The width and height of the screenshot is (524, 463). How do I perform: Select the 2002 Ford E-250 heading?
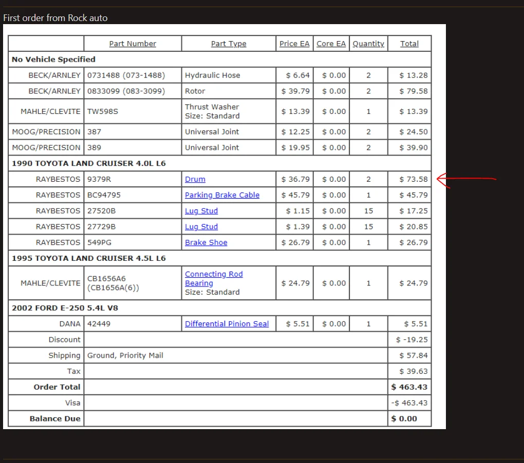(65, 308)
